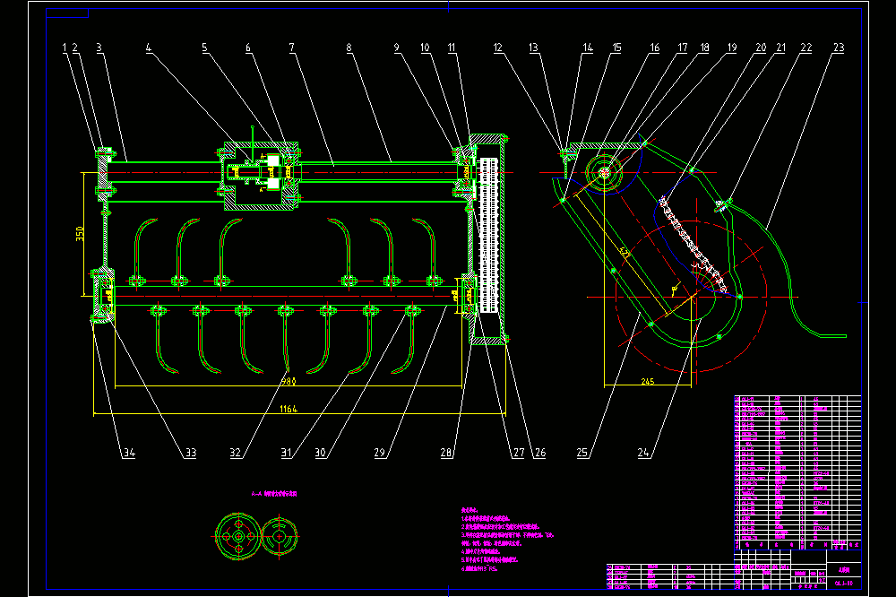Select side-view callout number 12
896x597 pixels.
coord(498,48)
